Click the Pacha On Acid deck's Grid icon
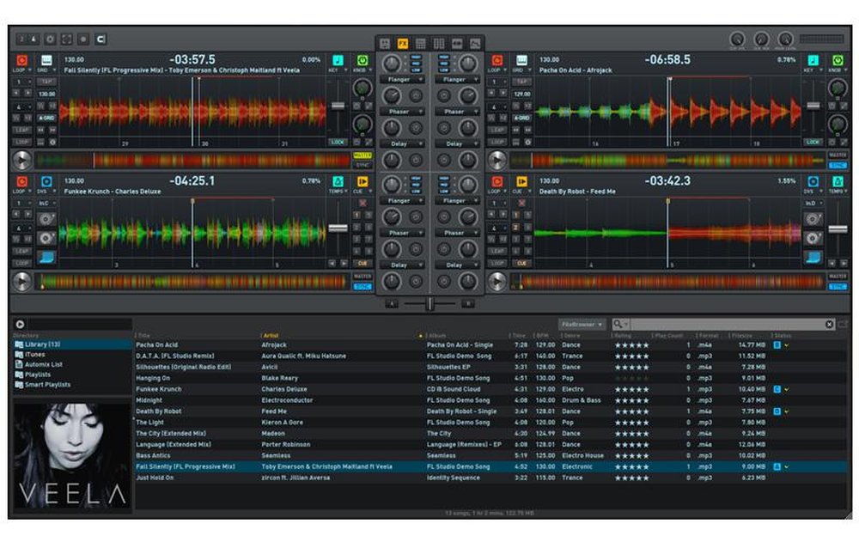This screenshot has height=542, width=859. [x=521, y=60]
